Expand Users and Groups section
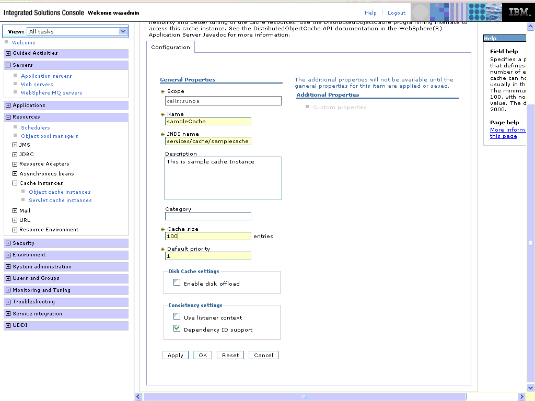This screenshot has height=401, width=535. [8, 278]
